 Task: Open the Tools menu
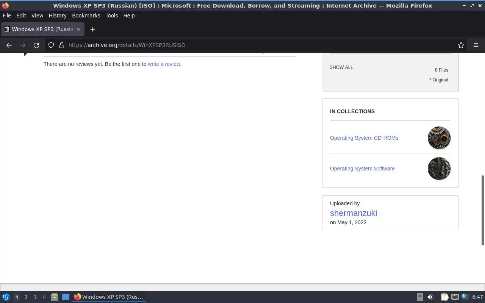[x=112, y=16]
